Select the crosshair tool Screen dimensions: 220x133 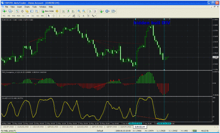click(x=54, y=16)
